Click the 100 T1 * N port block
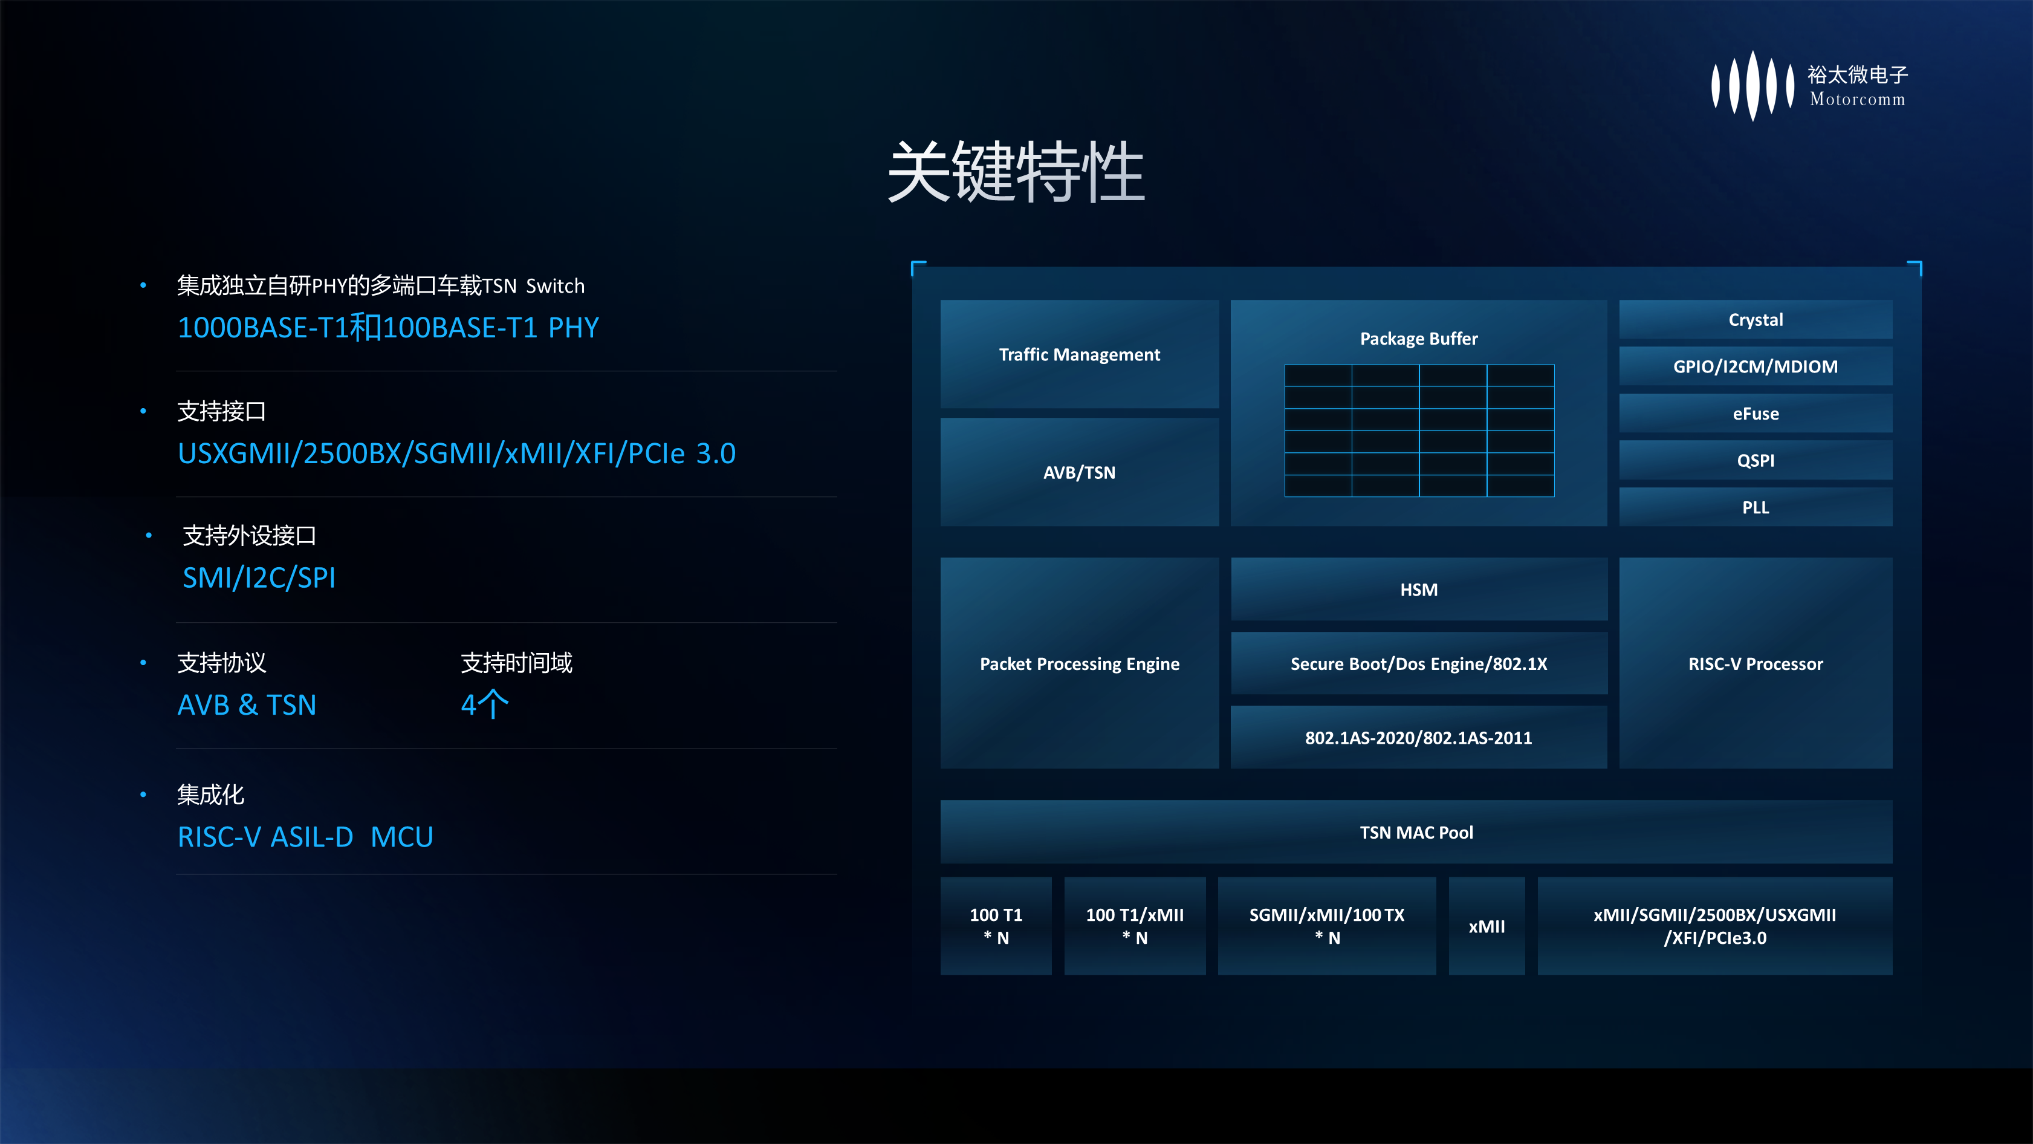Image resolution: width=2033 pixels, height=1144 pixels. (995, 925)
